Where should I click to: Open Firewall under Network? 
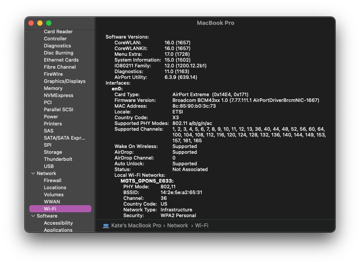(53, 181)
